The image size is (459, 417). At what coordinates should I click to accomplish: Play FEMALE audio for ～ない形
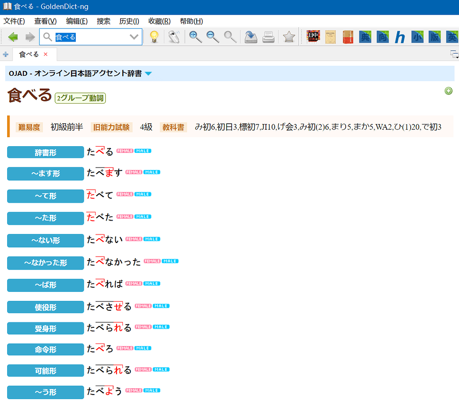[134, 239]
